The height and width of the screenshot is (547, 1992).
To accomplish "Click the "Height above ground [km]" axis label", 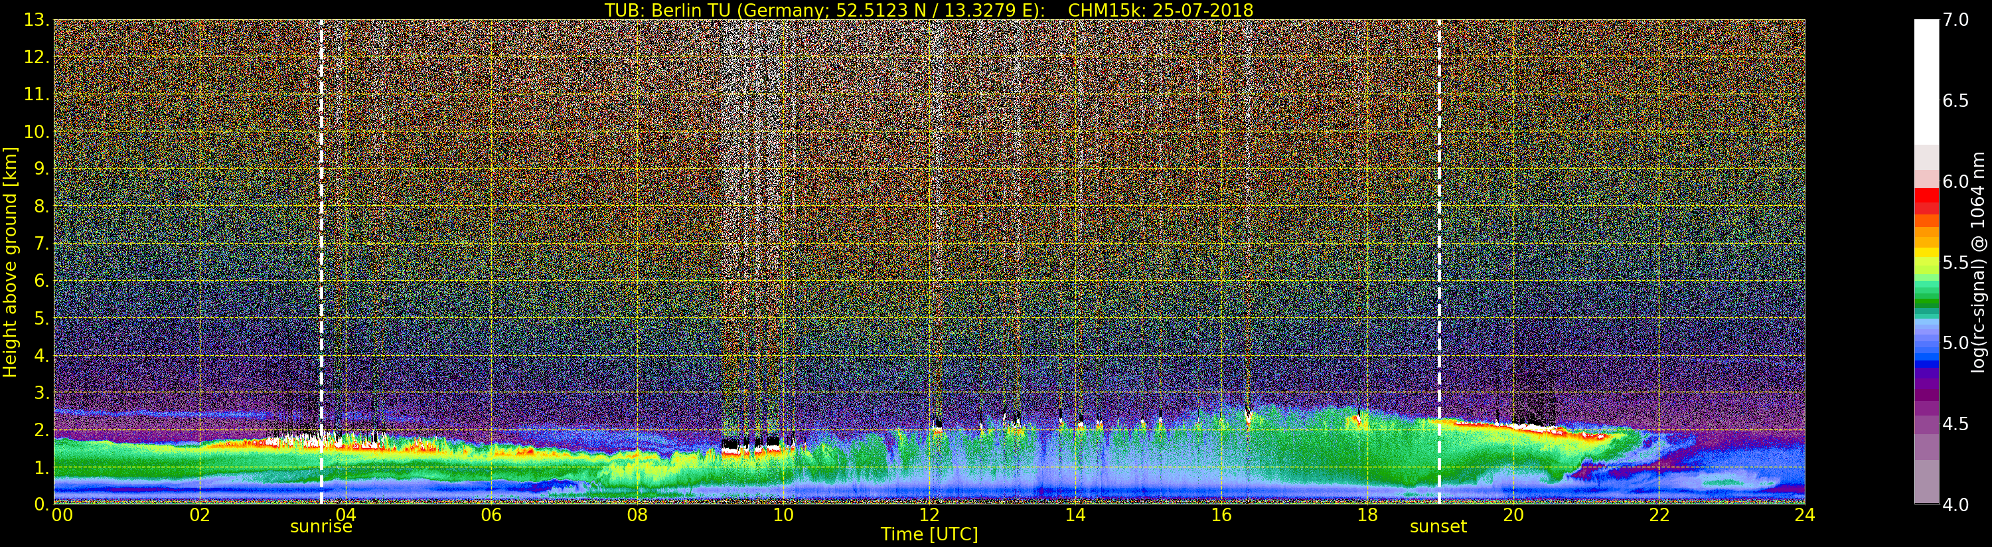I will click(10, 262).
